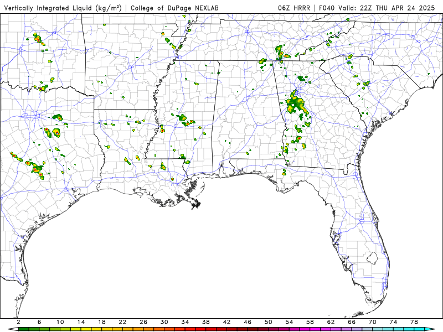Click the color bar label "62"
The width and height of the screenshot is (443, 332).
pos(331,322)
